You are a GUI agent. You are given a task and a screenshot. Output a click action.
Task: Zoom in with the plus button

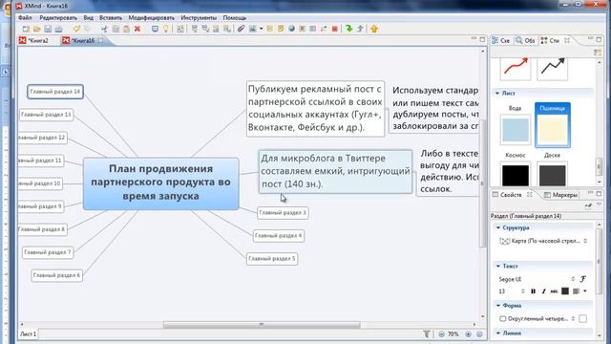click(x=469, y=334)
